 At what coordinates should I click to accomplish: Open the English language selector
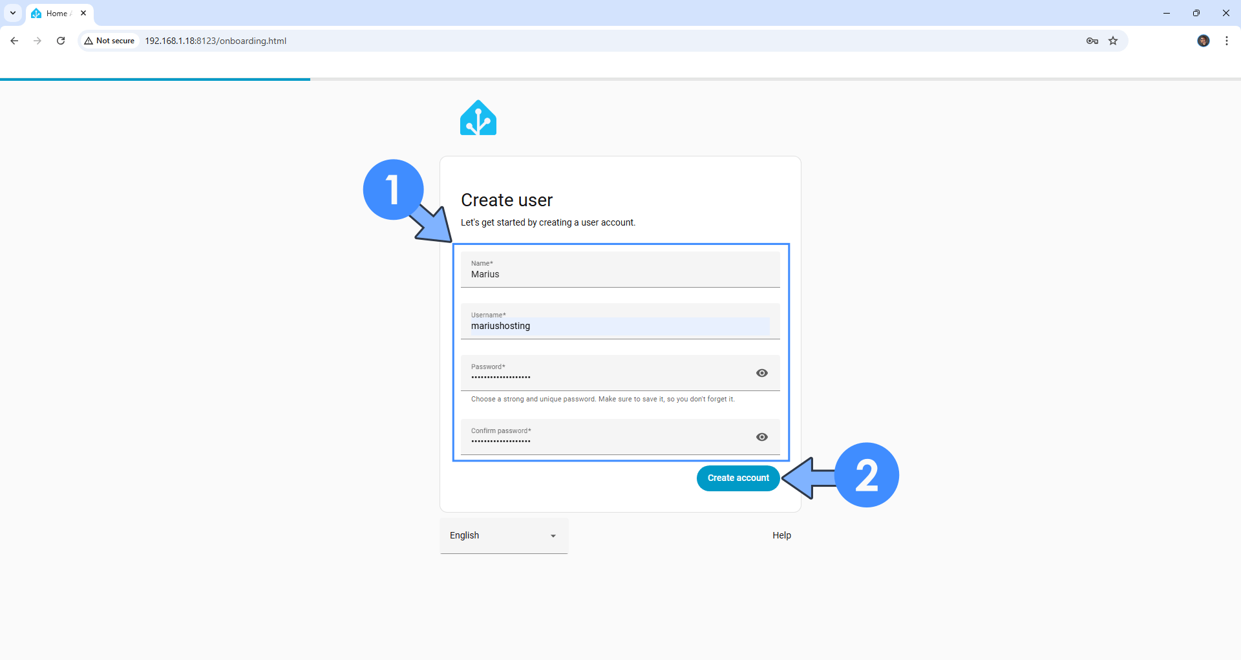click(x=504, y=535)
